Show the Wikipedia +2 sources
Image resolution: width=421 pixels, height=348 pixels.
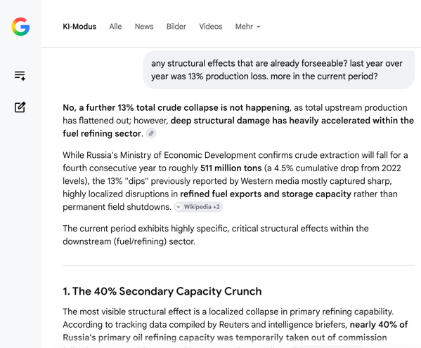(198, 207)
